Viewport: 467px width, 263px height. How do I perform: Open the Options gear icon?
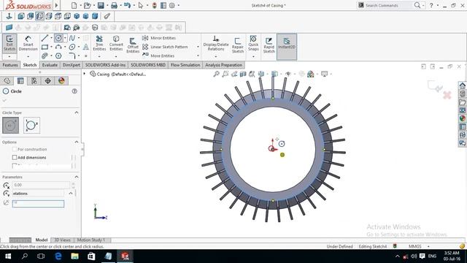(172, 5)
